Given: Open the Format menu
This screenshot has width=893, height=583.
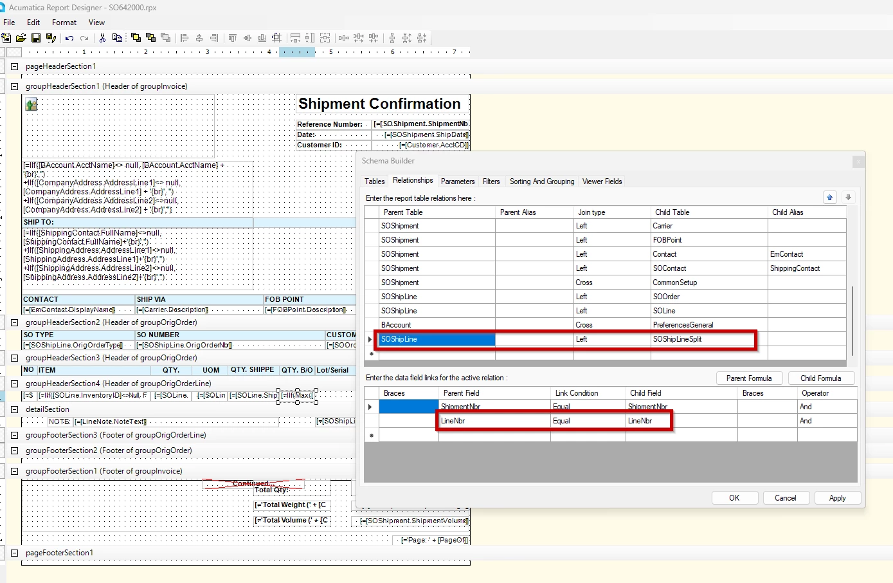Looking at the screenshot, I should 64,23.
